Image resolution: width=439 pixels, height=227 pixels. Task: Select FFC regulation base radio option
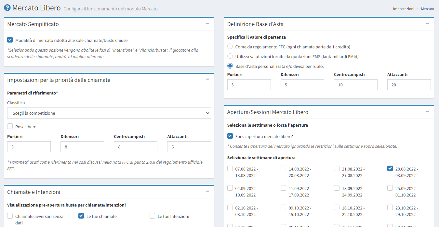tap(230, 46)
